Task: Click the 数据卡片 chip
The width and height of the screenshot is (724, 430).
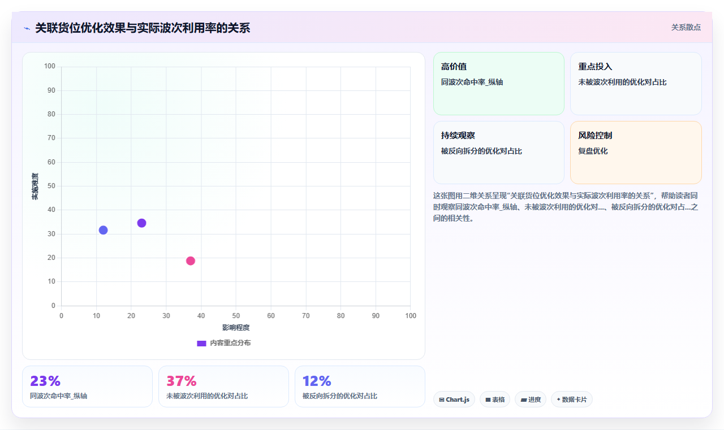Action: (572, 399)
